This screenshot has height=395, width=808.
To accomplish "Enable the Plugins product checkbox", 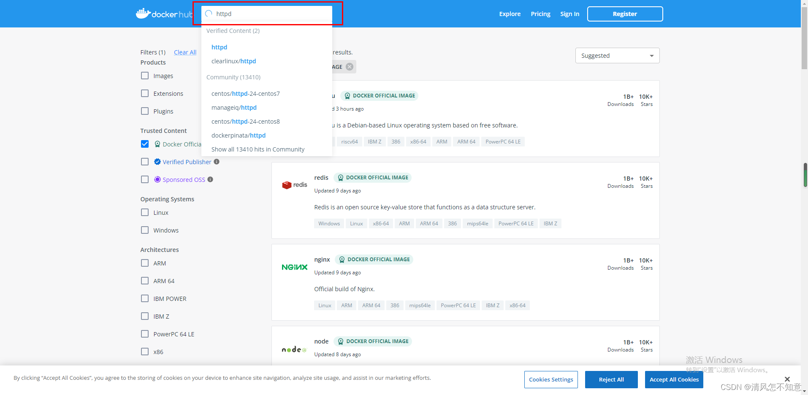I will coord(145,111).
